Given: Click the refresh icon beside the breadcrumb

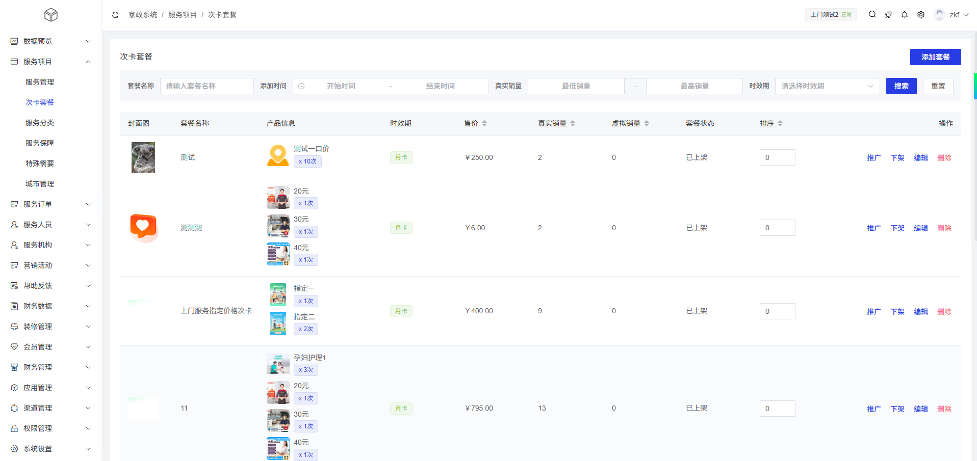Looking at the screenshot, I should point(115,15).
